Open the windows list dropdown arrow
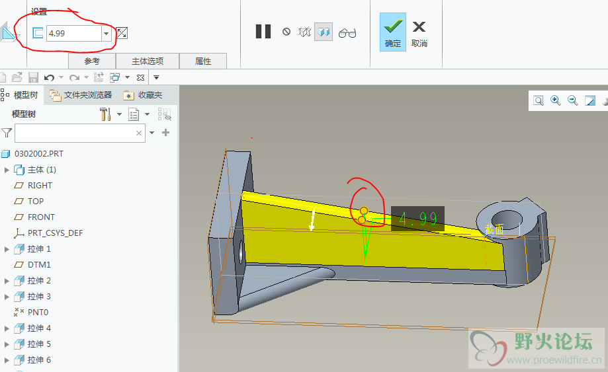Screen dimensions: 608x372 tap(127, 77)
